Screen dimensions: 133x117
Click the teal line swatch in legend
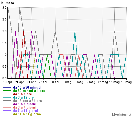point(7,97)
